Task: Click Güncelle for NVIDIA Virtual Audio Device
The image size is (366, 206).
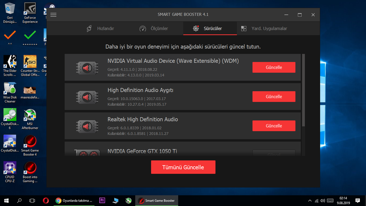Action: (x=274, y=67)
